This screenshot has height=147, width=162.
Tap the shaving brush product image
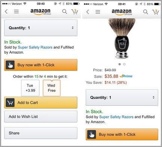coord(122,38)
